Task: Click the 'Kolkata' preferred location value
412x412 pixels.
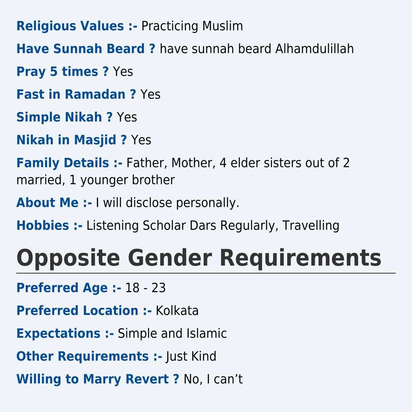Action: pos(177,311)
